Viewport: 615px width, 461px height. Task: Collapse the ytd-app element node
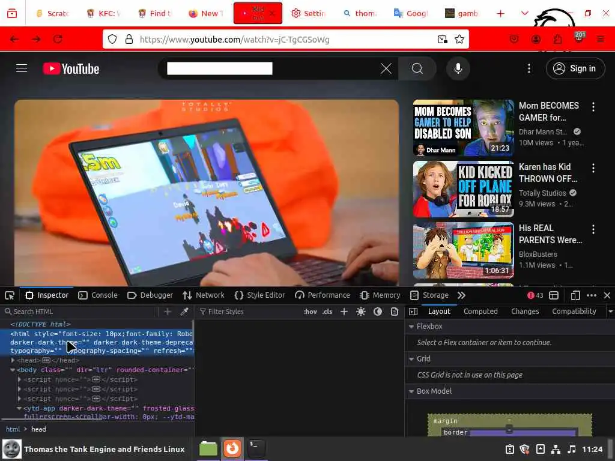tap(19, 408)
